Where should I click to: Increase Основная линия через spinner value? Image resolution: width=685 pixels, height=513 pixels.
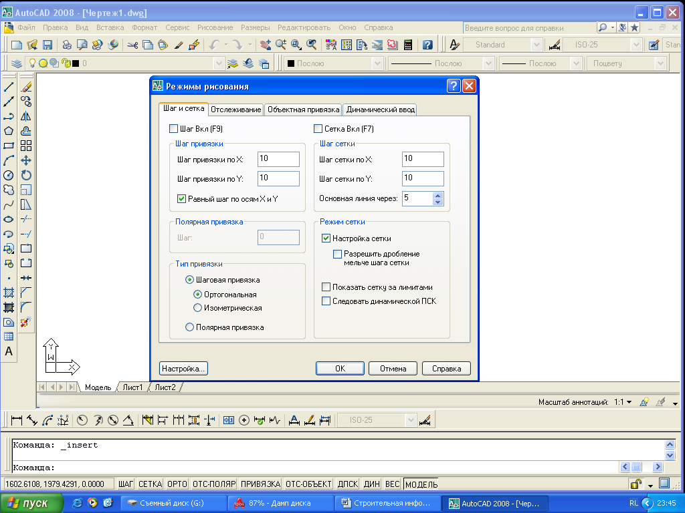tap(437, 196)
